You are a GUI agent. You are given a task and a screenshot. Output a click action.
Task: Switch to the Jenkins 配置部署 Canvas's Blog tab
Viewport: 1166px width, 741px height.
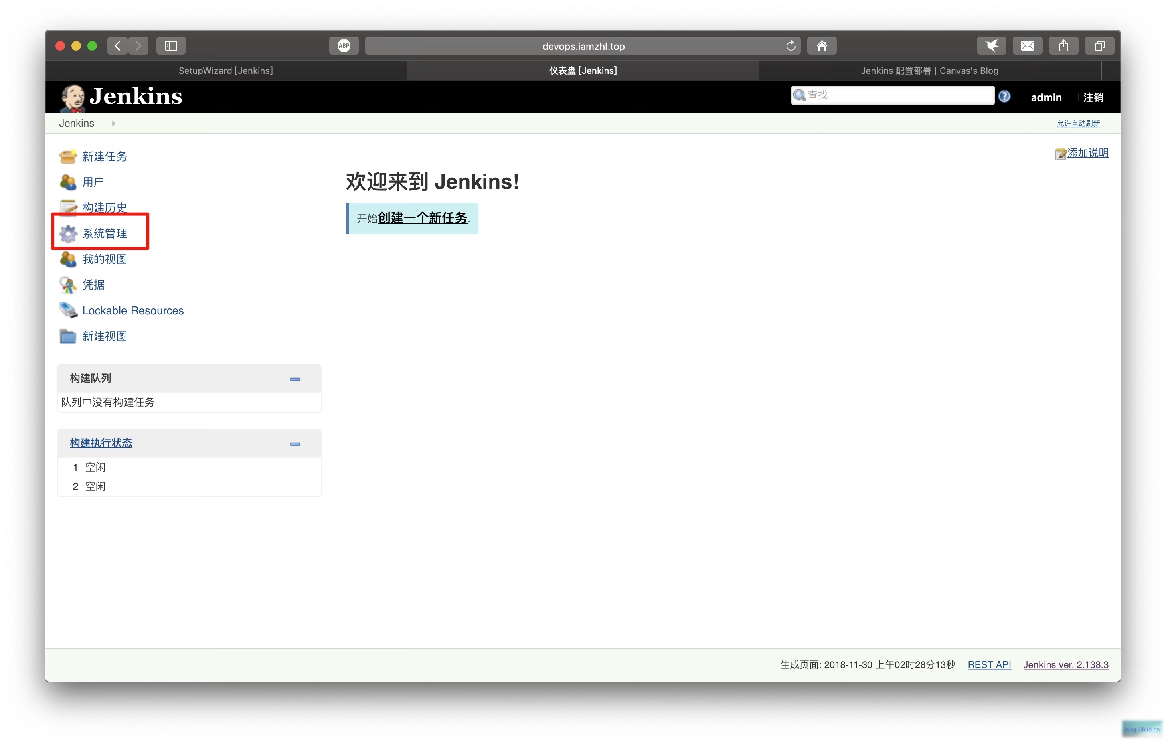point(930,71)
